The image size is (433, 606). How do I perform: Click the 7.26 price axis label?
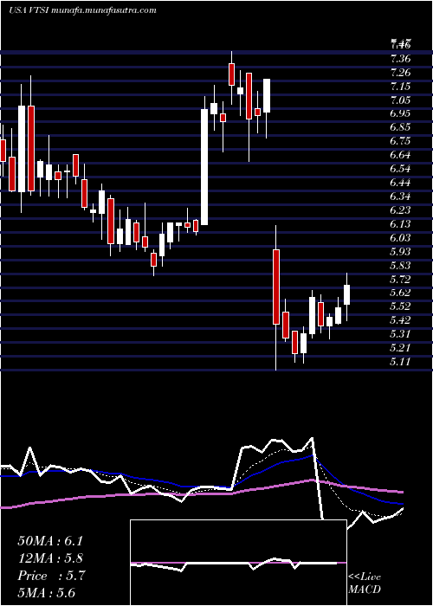(x=400, y=73)
